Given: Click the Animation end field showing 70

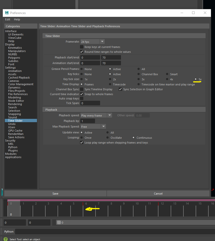Looking at the screenshot, I should (111, 63).
